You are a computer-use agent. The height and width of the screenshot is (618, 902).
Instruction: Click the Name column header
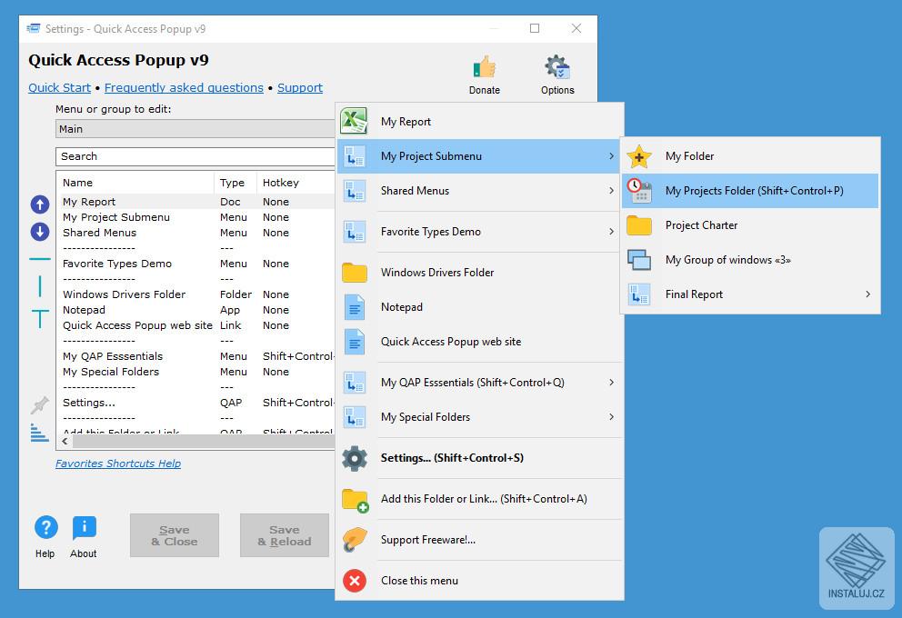tap(135, 183)
